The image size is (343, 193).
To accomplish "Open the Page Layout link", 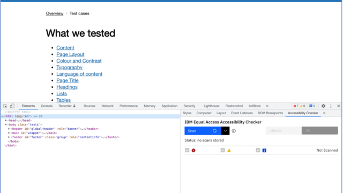I will pyautogui.click(x=70, y=54).
